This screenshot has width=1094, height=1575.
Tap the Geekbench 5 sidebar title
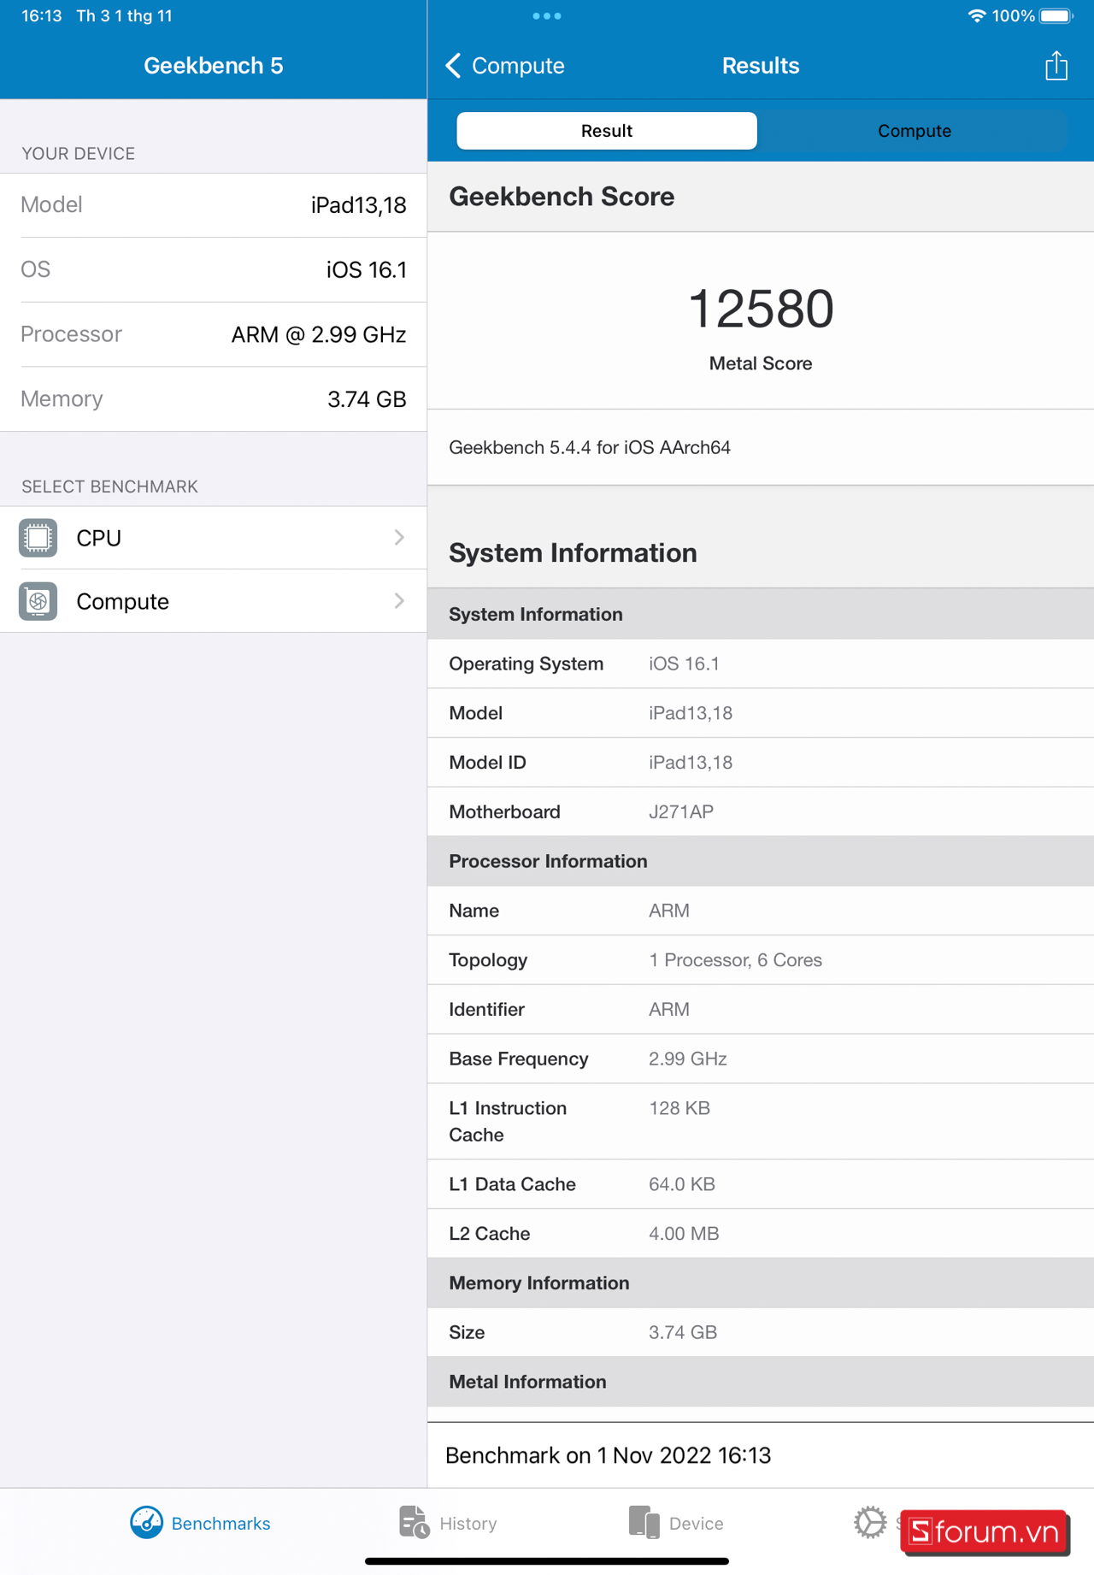(214, 66)
